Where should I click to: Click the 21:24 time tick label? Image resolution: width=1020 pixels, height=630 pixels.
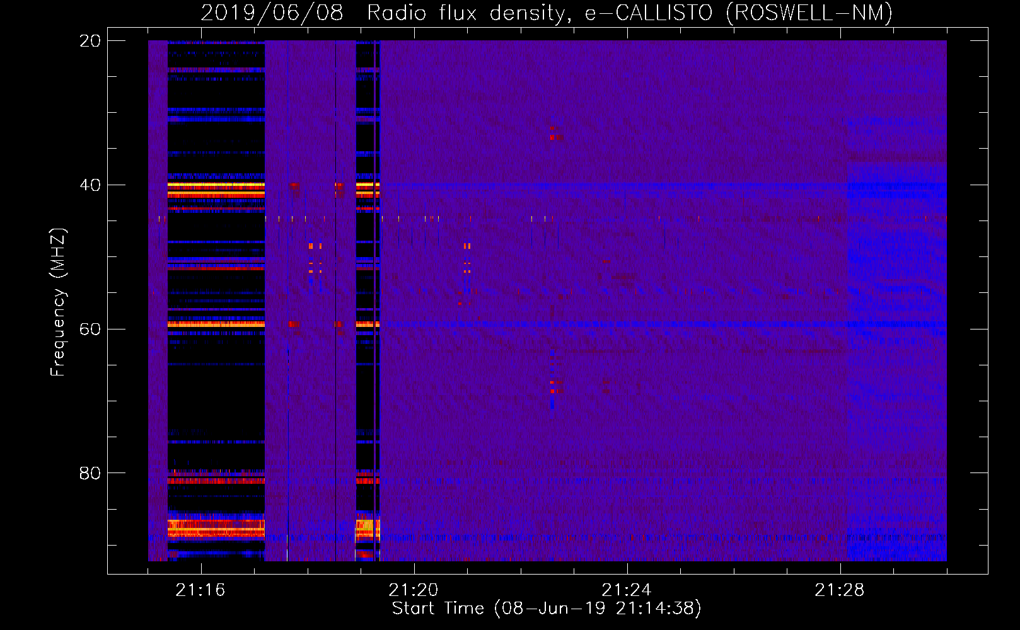tap(627, 590)
